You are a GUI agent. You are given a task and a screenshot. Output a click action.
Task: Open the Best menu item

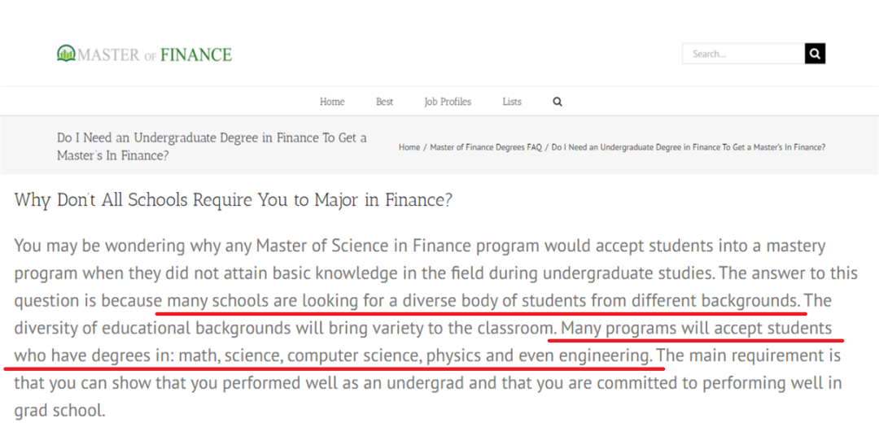click(x=385, y=102)
